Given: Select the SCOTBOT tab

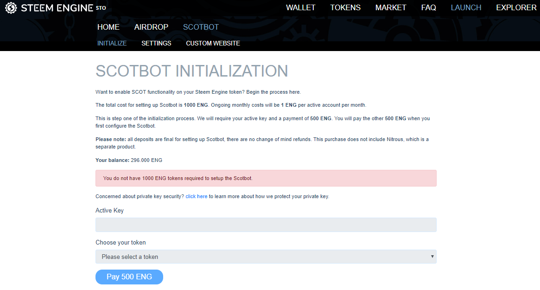Looking at the screenshot, I should pyautogui.click(x=201, y=27).
